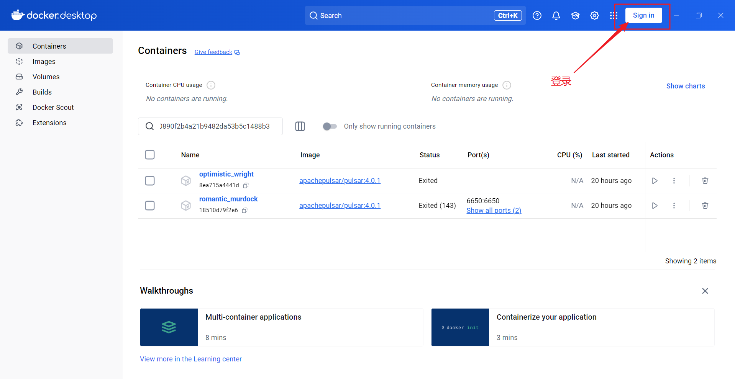Delete the romantic_murdock container
The height and width of the screenshot is (379, 735).
coord(705,206)
